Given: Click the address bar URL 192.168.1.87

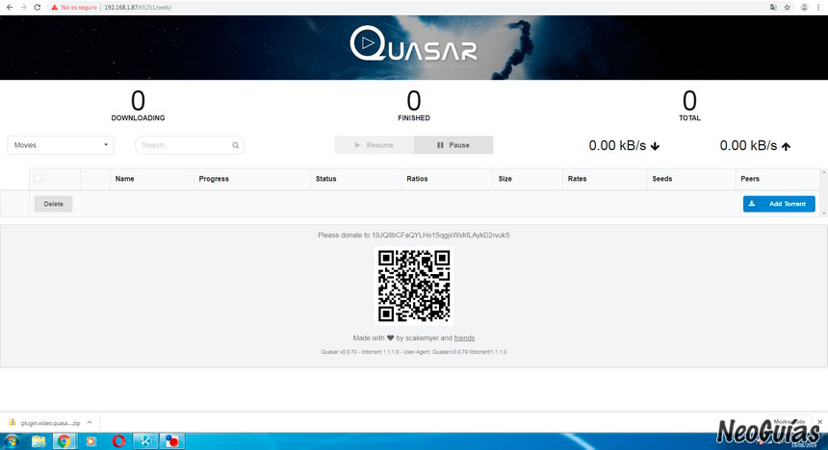Looking at the screenshot, I should pyautogui.click(x=138, y=8).
